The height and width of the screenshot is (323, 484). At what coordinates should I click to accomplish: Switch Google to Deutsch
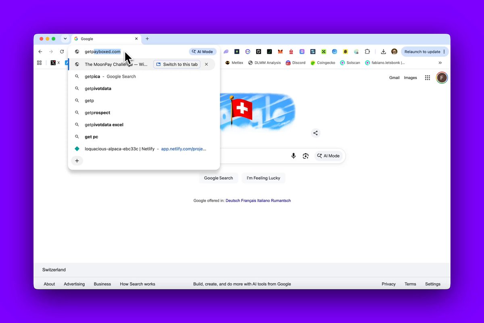[232, 201]
